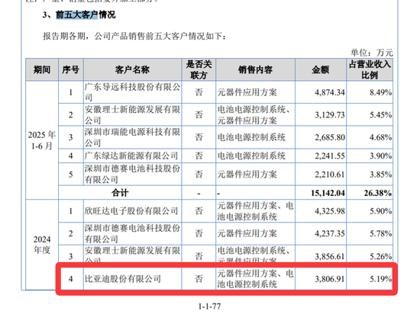Screen dimensions: 420x327
Task: Click the total amount "15,142.04"
Action: pos(328,193)
